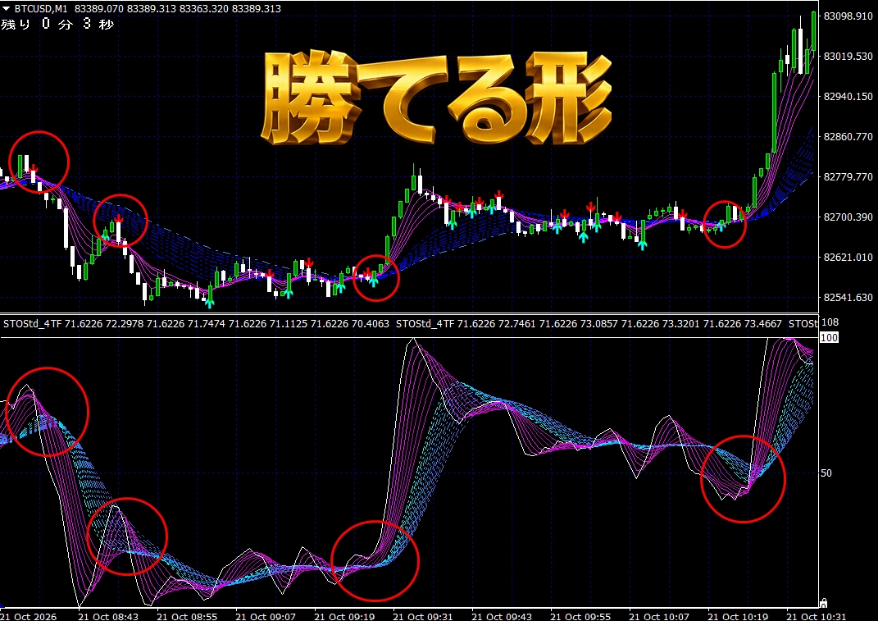Click the 21 Oct 08:43 time label
Image resolution: width=878 pixels, height=621 pixels.
(110, 616)
